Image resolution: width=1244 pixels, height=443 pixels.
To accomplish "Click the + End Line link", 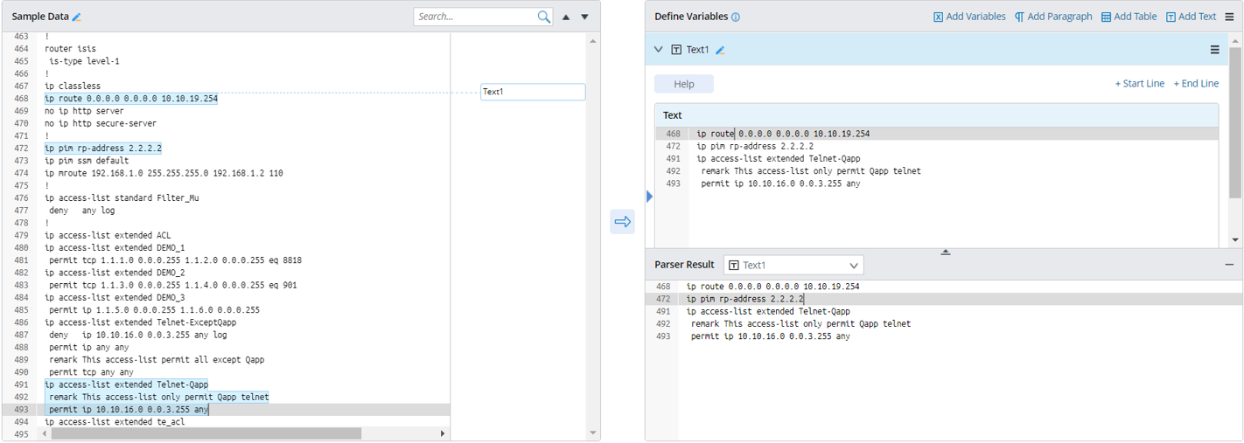I will pyautogui.click(x=1196, y=84).
